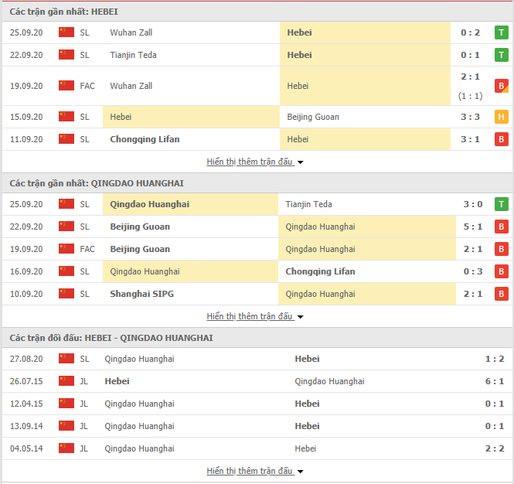Click FAC league label on 19.09.20 Beijing Guoan row
This screenshot has height=484, width=514.
(87, 249)
